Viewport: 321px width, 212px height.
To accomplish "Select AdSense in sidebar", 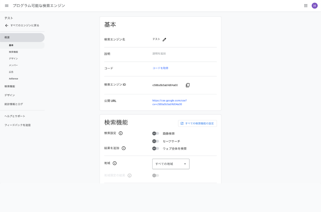I will [x=13, y=78].
